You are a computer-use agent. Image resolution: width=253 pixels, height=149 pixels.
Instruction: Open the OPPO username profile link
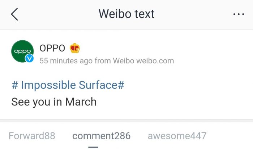tap(52, 48)
